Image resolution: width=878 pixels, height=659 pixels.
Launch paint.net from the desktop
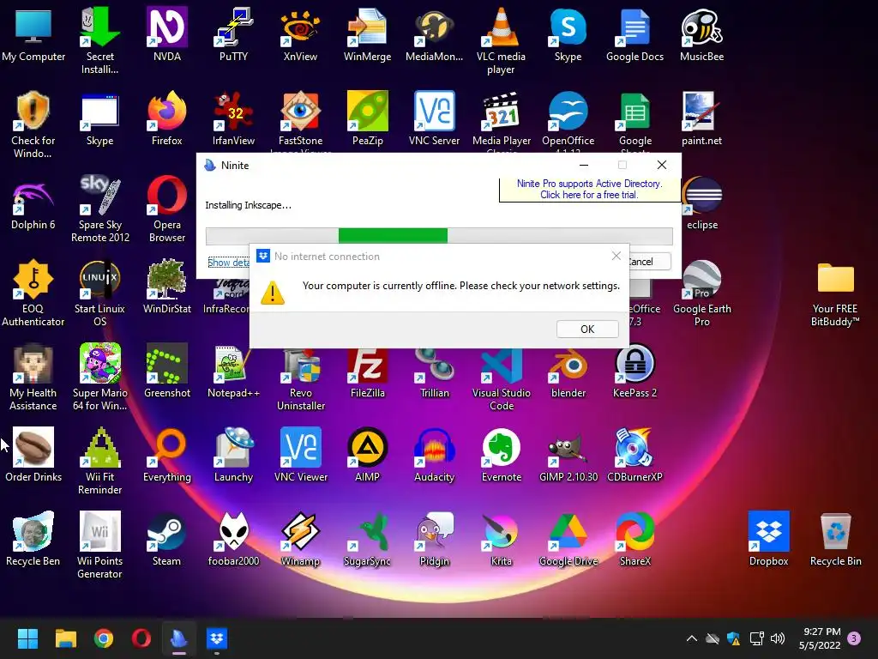click(x=701, y=118)
